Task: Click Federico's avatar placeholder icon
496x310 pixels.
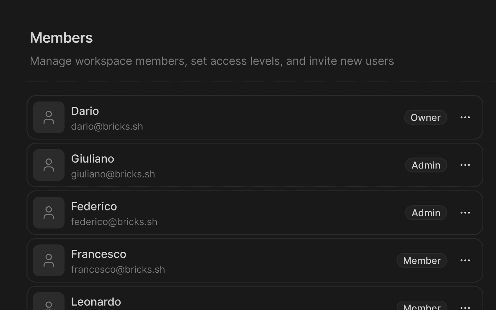Action: (49, 213)
